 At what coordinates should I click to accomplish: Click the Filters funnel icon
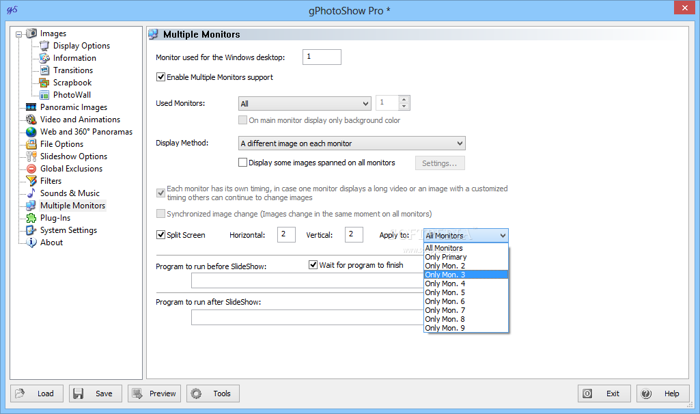coord(31,181)
